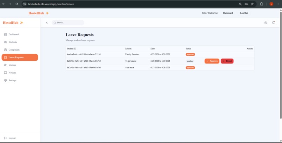Click the Status column header

coord(188,48)
